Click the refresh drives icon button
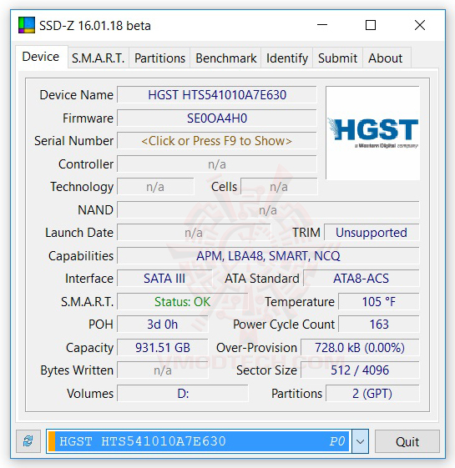The width and height of the screenshot is (455, 468). pos(28,441)
